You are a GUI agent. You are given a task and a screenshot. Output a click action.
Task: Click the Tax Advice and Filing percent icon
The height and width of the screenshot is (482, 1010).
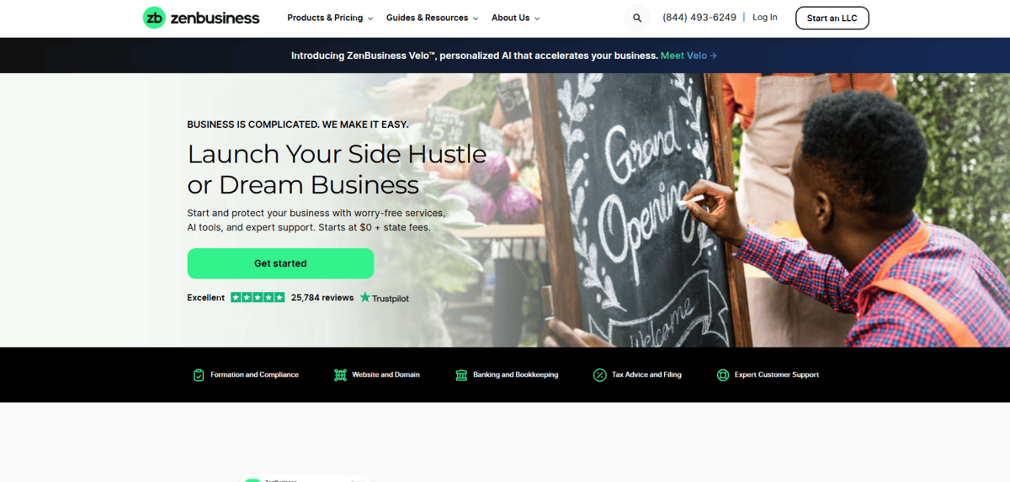(599, 375)
